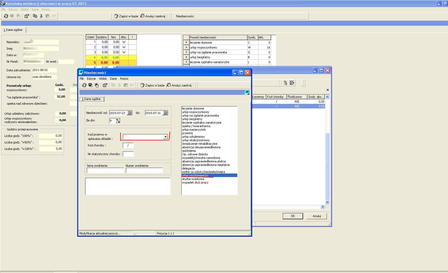
Task: Click 'Zapisz w bazie' in Nieobecności dialog
Action: click(152, 85)
